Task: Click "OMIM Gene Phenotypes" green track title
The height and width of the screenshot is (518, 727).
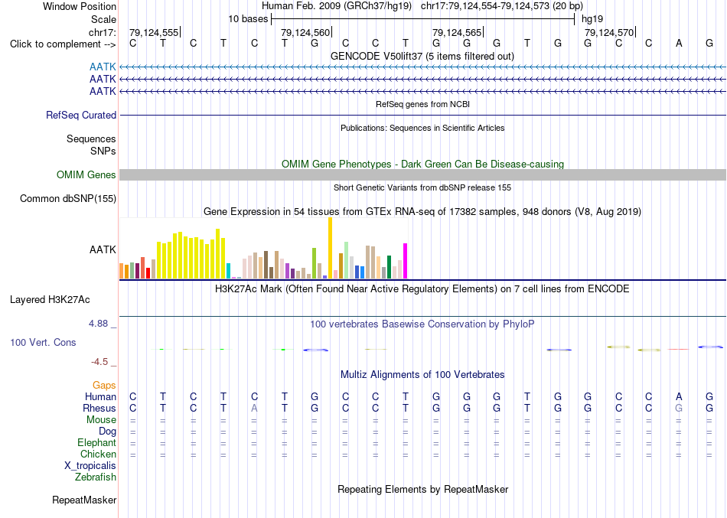Action: [422, 165]
